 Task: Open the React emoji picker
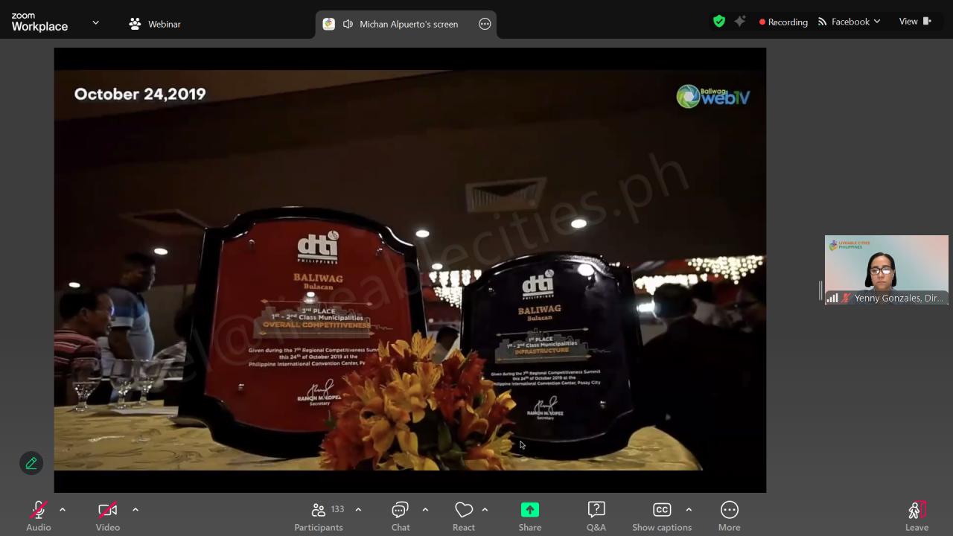[x=464, y=516]
